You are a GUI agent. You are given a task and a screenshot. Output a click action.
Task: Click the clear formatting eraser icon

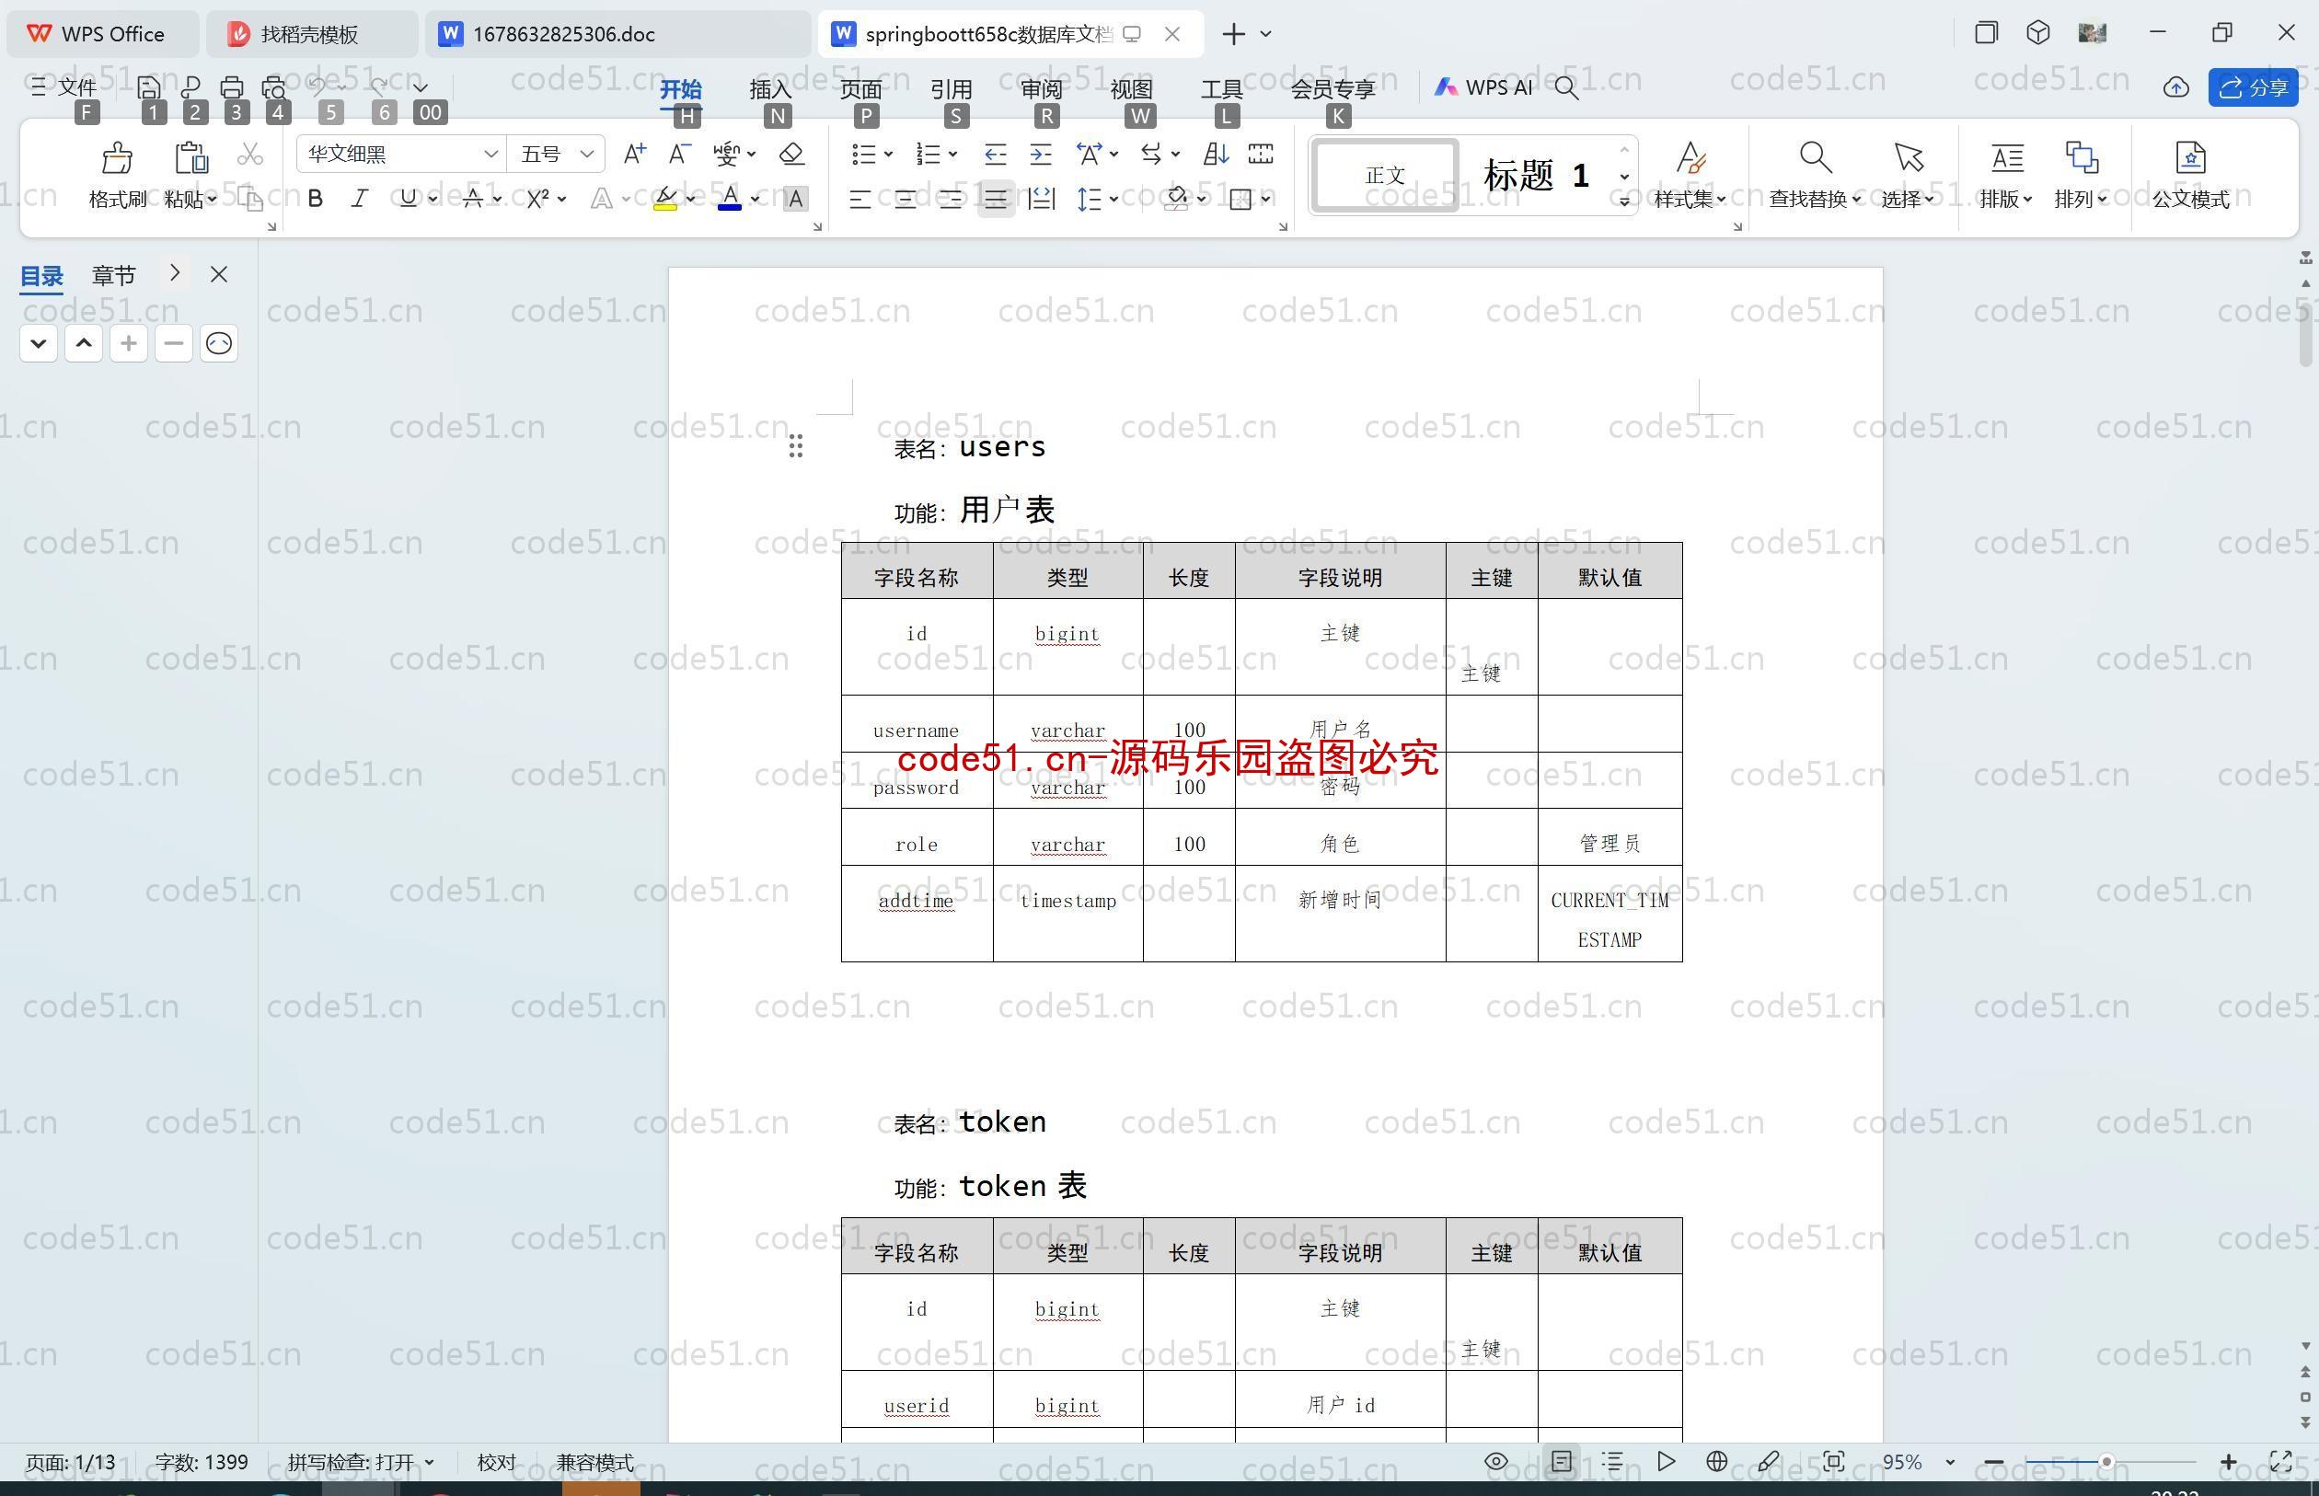791,154
